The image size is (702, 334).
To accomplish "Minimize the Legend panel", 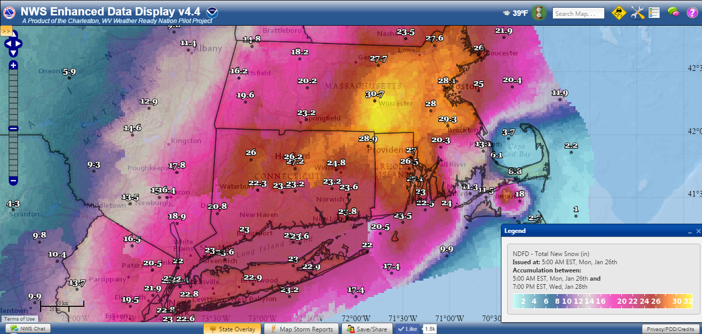I will (x=690, y=231).
